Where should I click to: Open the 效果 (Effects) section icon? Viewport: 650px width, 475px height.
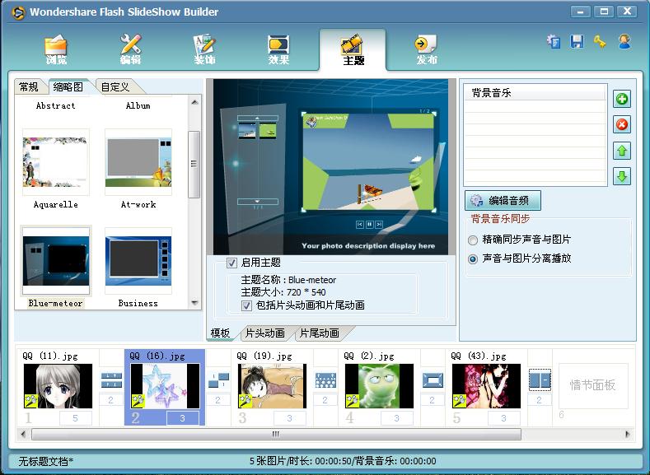tap(278, 49)
